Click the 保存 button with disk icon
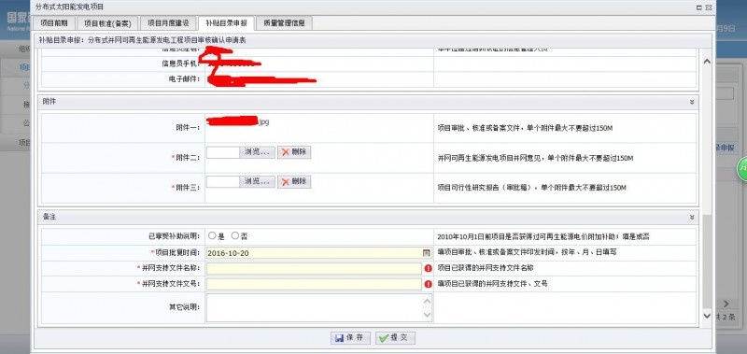The width and height of the screenshot is (747, 354). click(x=350, y=338)
